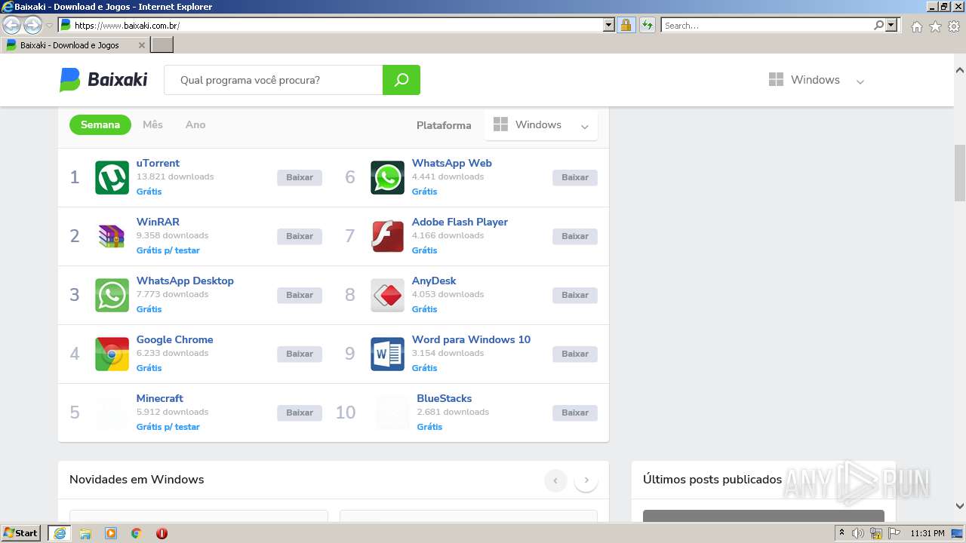Open the IE home icon

coord(916,26)
